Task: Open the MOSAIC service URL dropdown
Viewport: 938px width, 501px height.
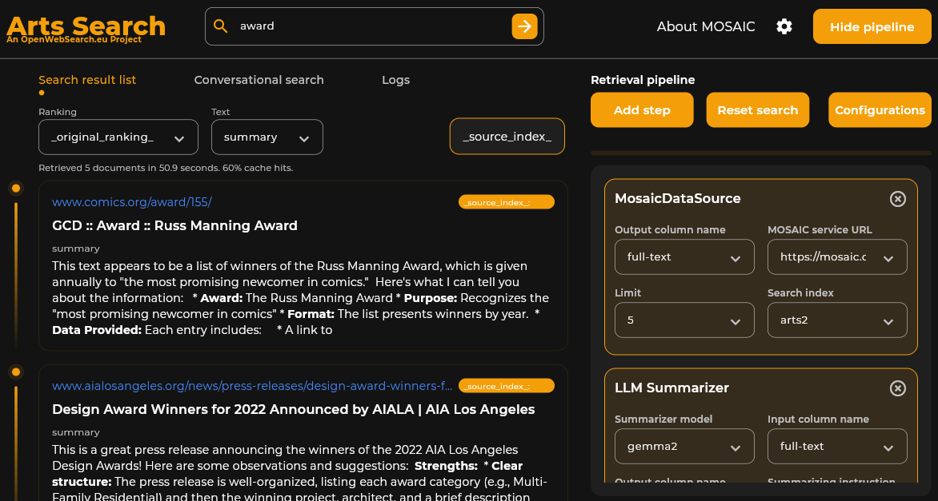Action: coord(837,256)
